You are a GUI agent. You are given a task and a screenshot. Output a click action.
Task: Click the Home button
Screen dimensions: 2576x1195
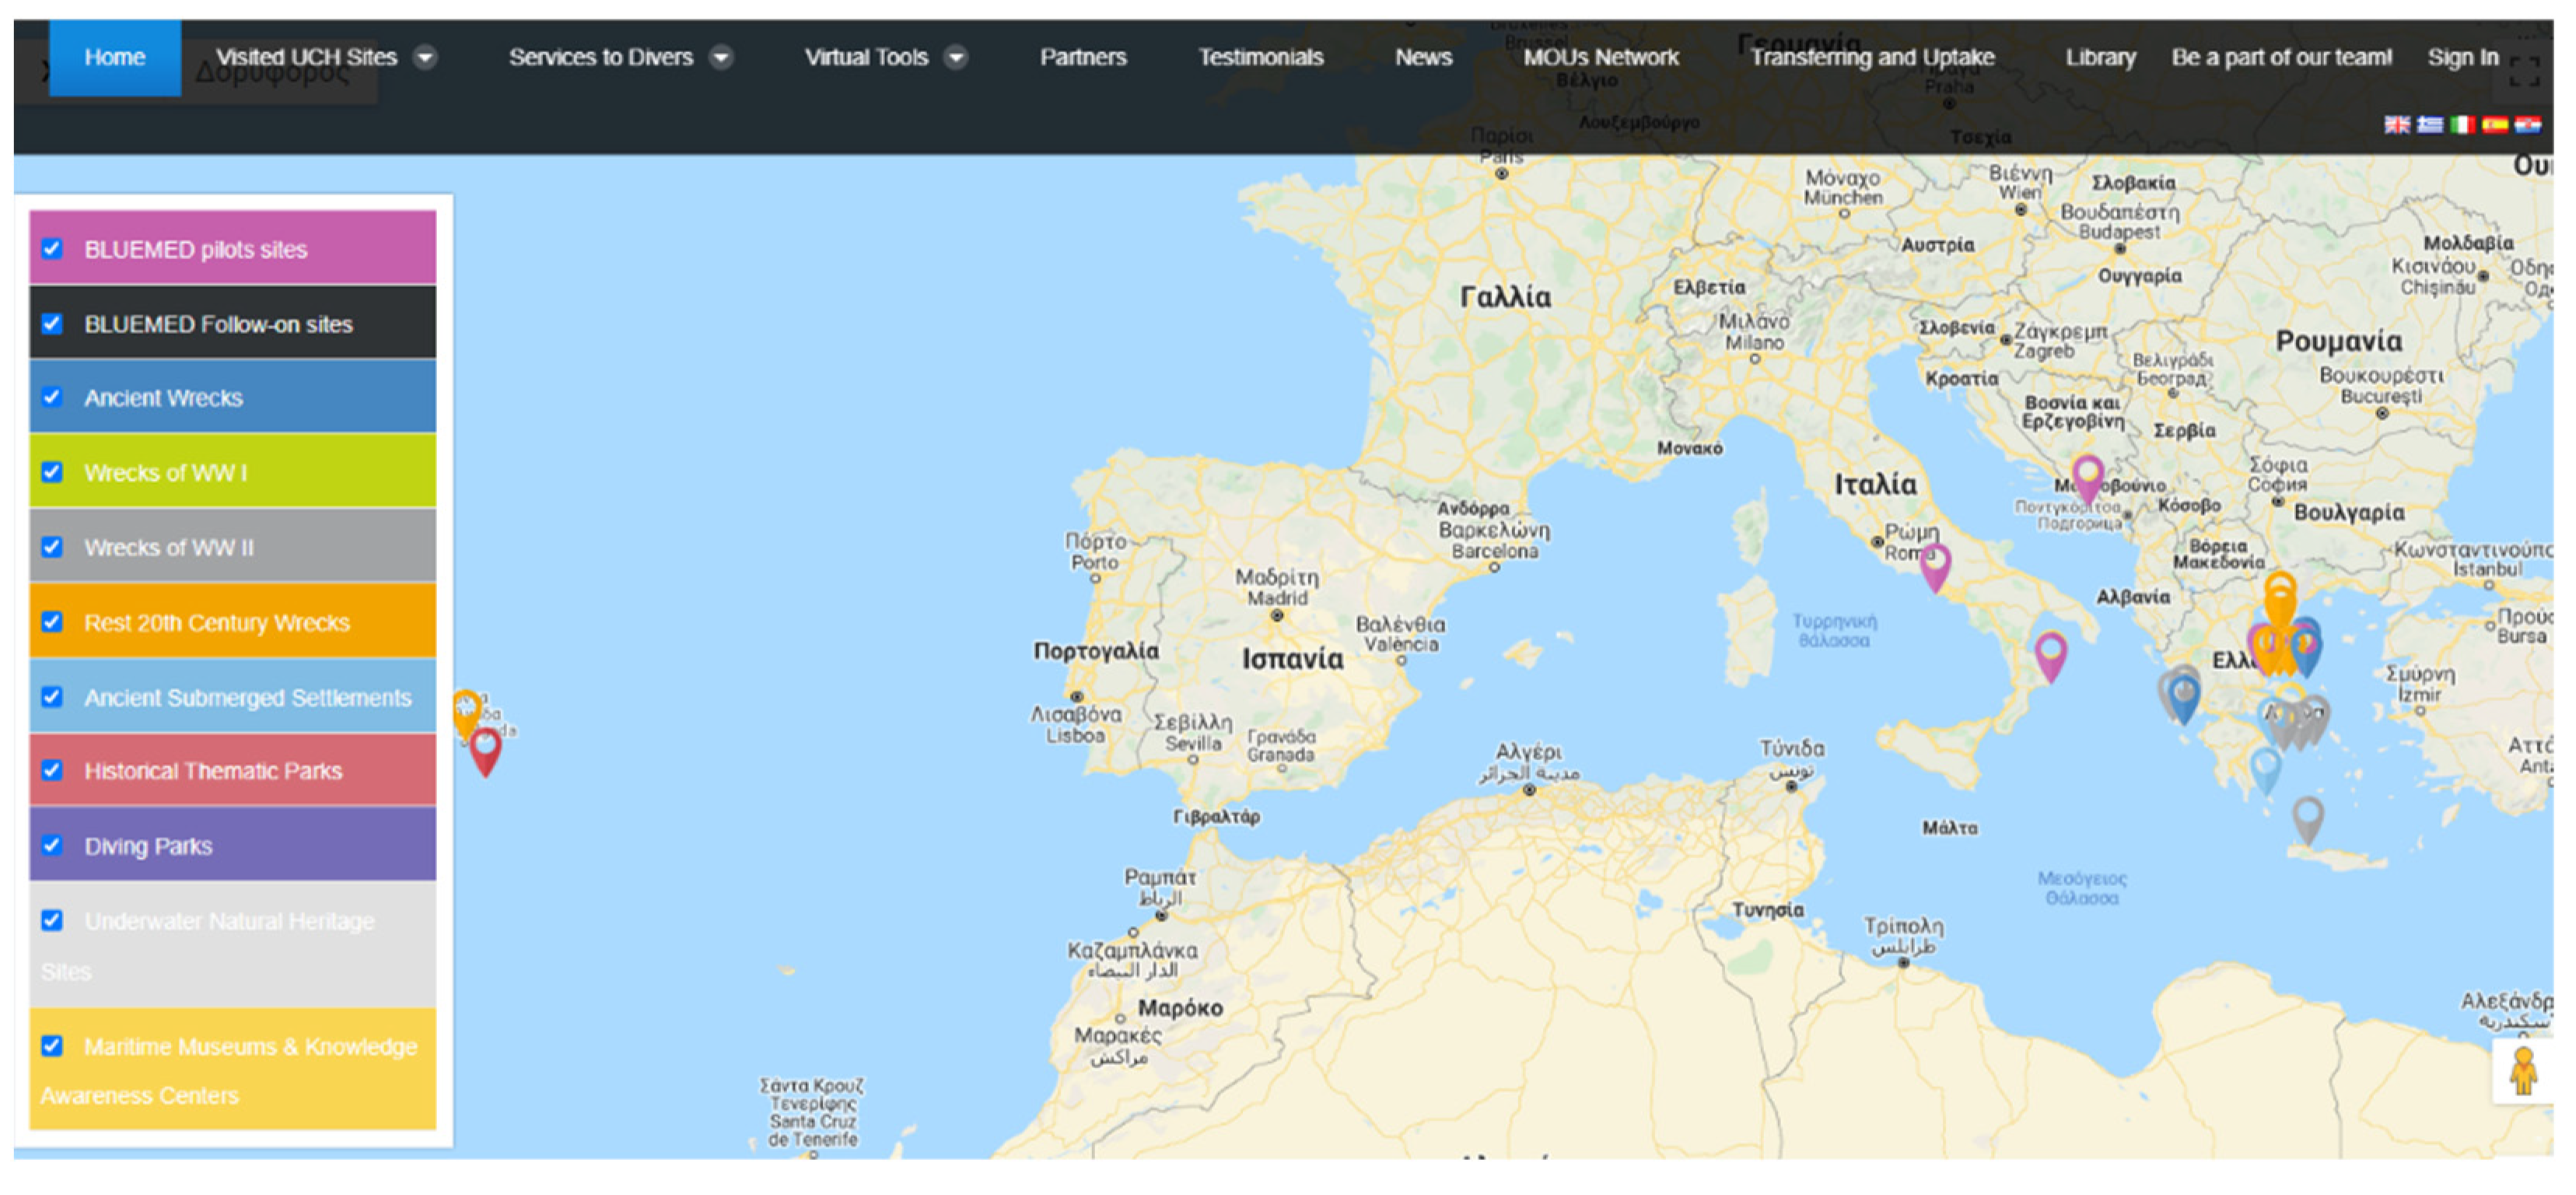pyautogui.click(x=115, y=58)
